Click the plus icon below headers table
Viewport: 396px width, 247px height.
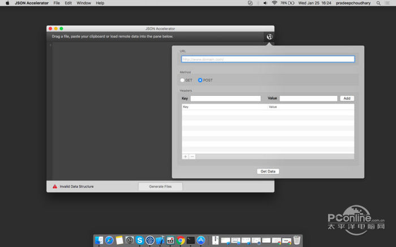coord(186,157)
